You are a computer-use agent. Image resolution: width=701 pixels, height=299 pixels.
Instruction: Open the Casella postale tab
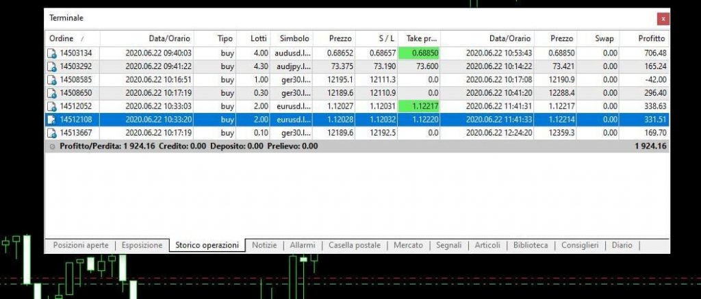(355, 246)
